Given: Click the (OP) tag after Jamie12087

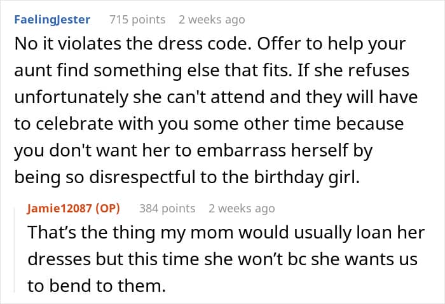Looking at the screenshot, I should (x=107, y=209).
